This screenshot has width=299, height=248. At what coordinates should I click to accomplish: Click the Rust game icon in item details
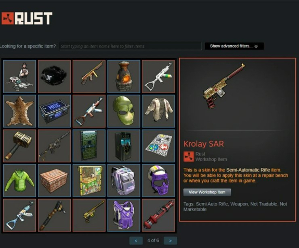pos(189,156)
